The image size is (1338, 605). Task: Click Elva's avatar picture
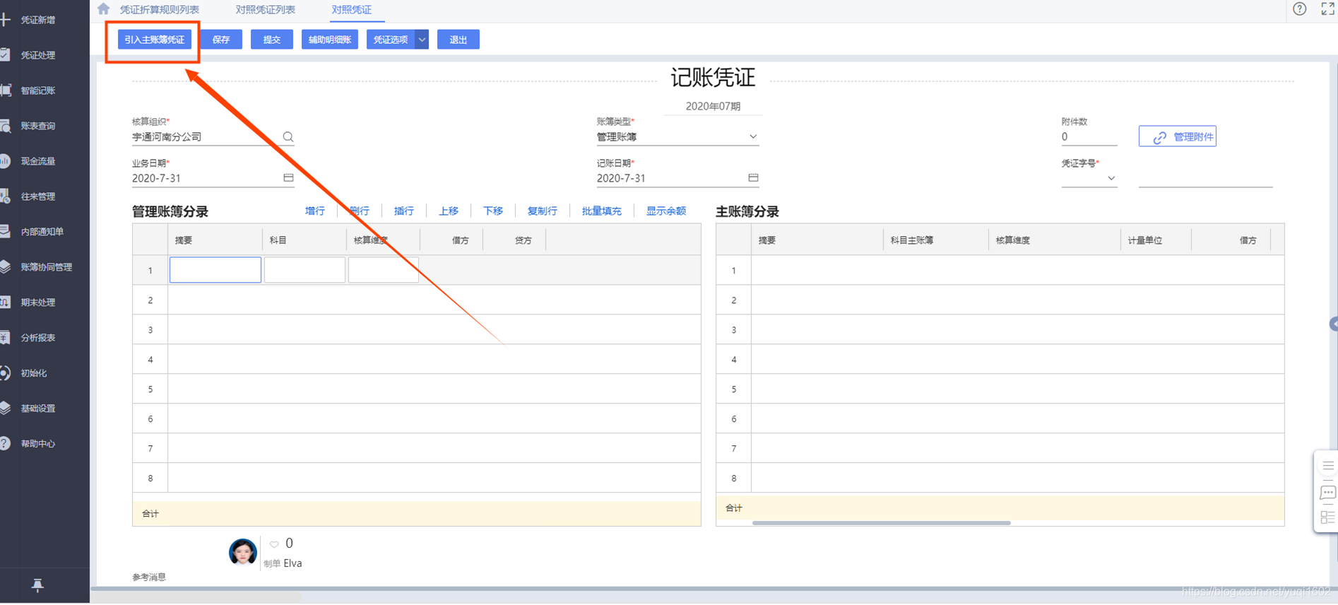point(242,552)
